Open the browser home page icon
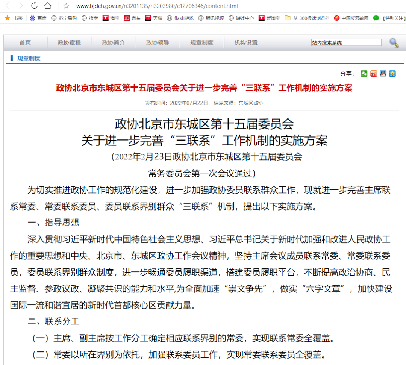The image size is (406, 365). click(48, 5)
